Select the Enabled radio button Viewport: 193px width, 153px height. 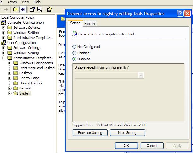pos(75,53)
